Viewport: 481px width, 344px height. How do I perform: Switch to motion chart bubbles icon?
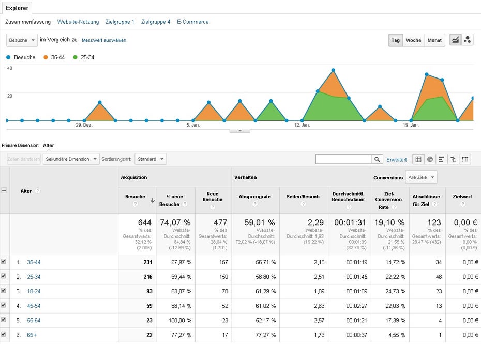click(x=467, y=40)
